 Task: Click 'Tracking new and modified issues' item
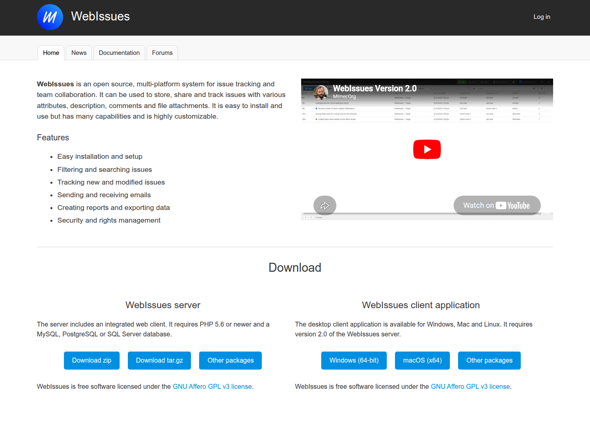pyautogui.click(x=111, y=182)
